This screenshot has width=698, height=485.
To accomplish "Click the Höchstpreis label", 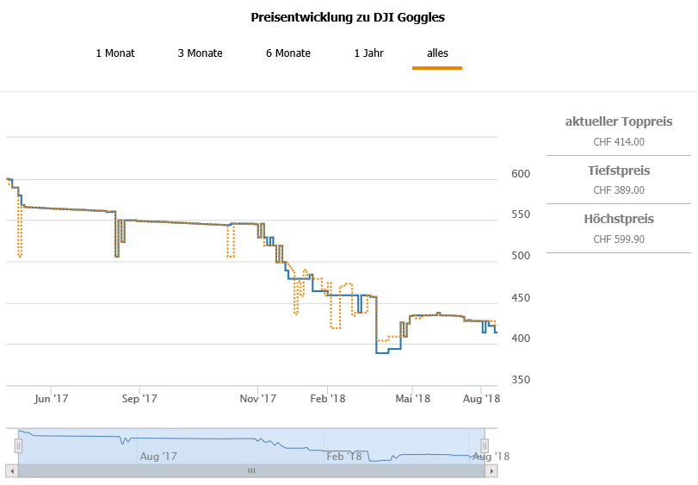I will pyautogui.click(x=618, y=219).
